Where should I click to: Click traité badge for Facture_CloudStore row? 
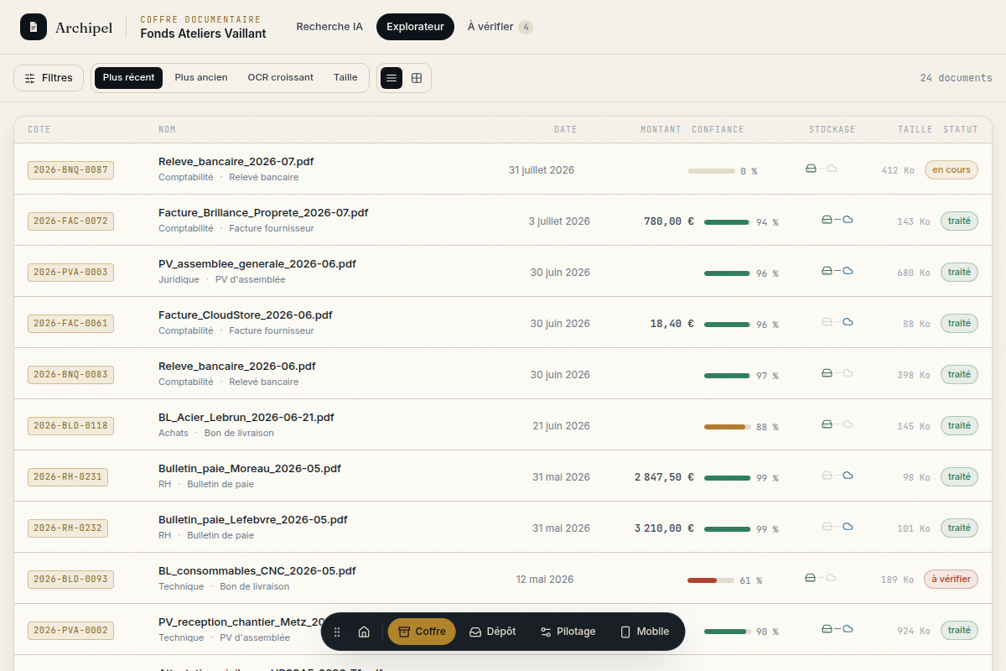959,323
